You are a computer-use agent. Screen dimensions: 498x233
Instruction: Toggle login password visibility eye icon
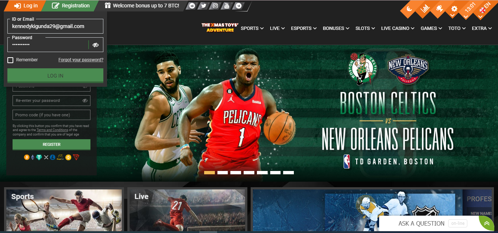[x=96, y=45]
